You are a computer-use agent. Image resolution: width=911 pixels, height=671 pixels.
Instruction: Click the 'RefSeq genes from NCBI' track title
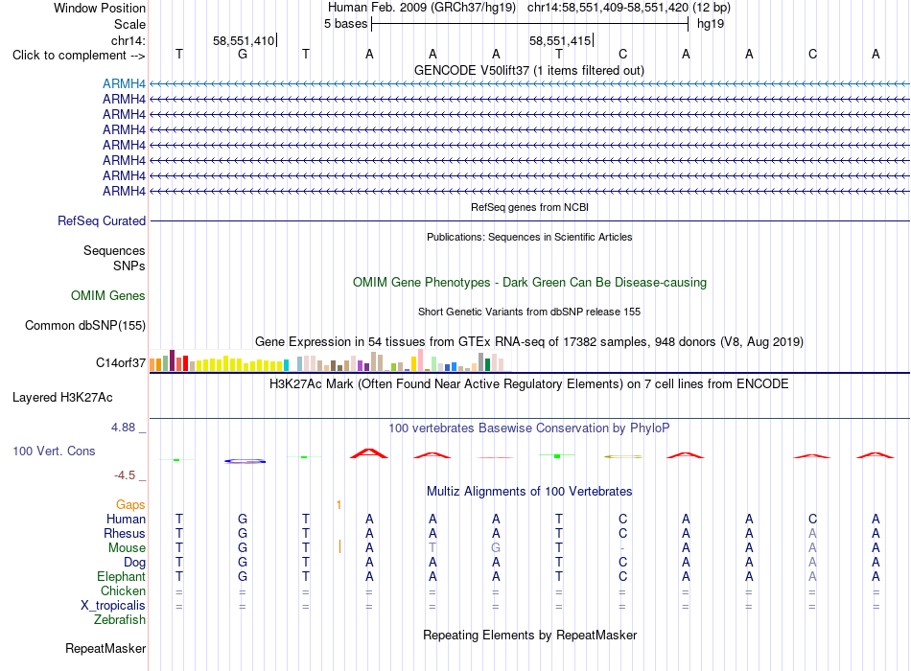[x=530, y=207]
